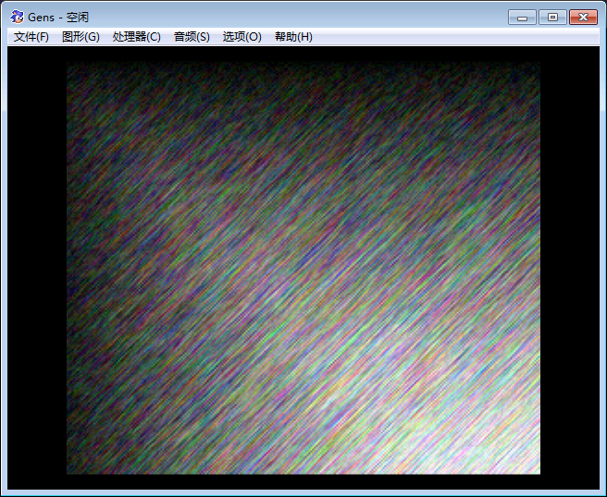Image resolution: width=607 pixels, height=497 pixels.
Task: Click the black border right of display
Action: [x=569, y=268]
